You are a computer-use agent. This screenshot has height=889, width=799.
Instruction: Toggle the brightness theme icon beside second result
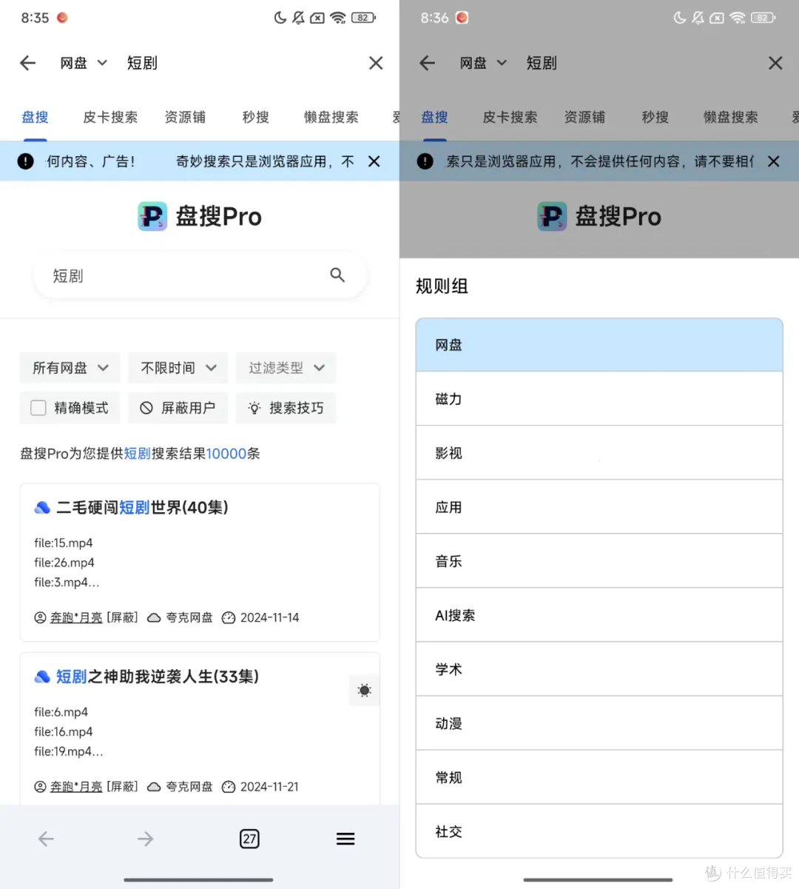point(364,691)
